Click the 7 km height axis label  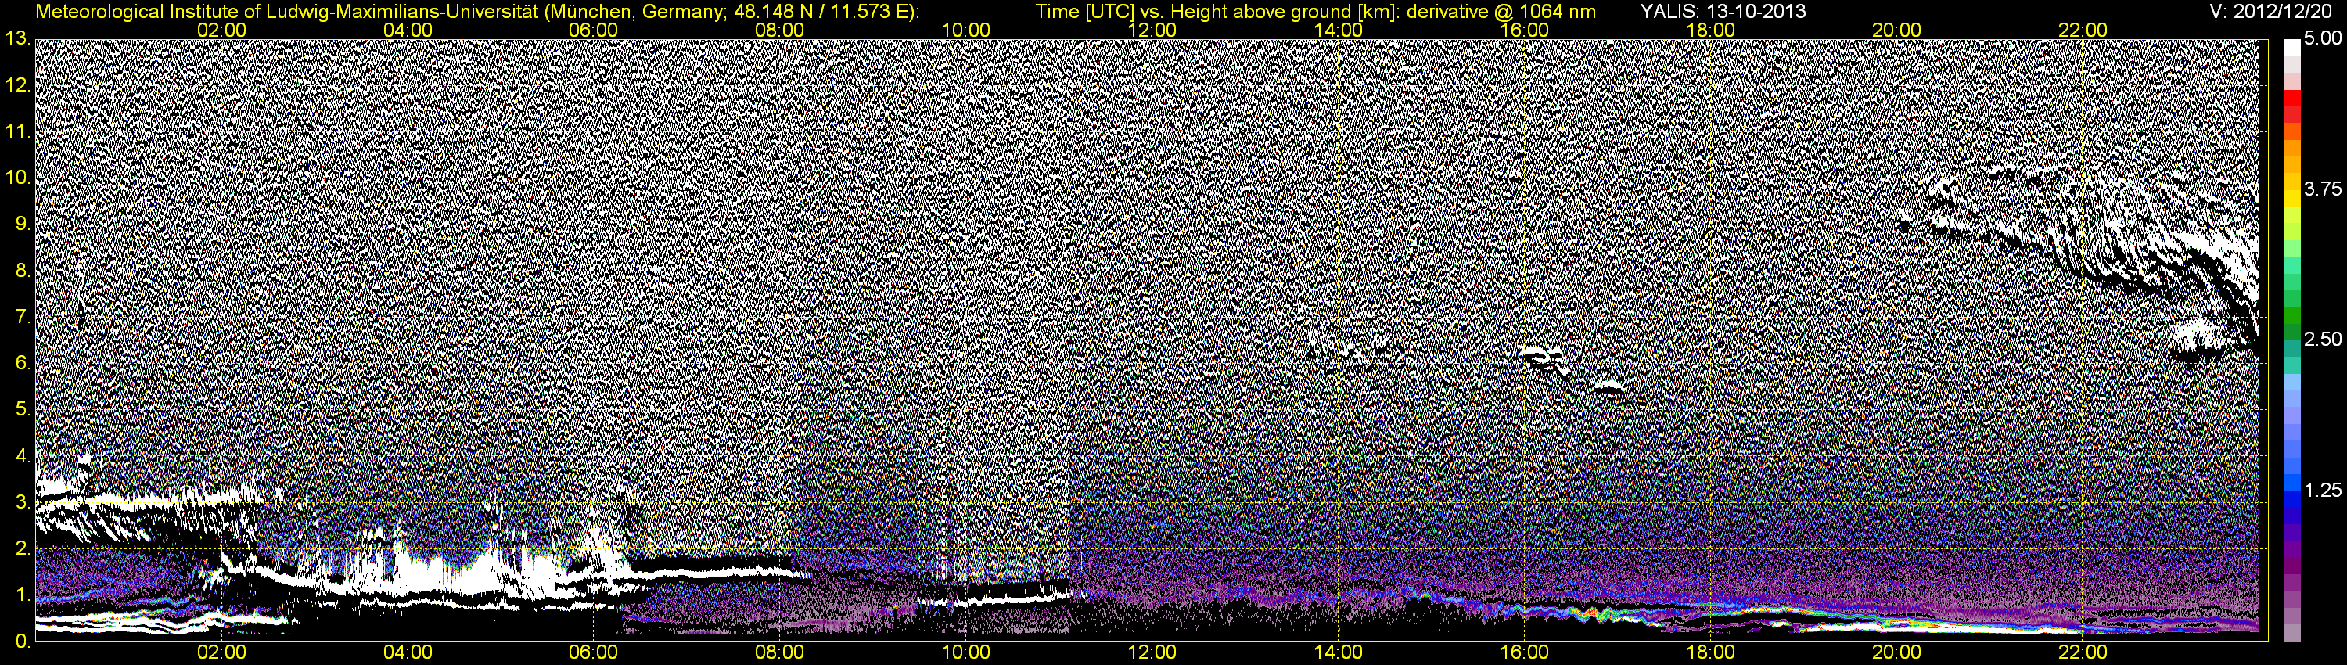(x=22, y=317)
